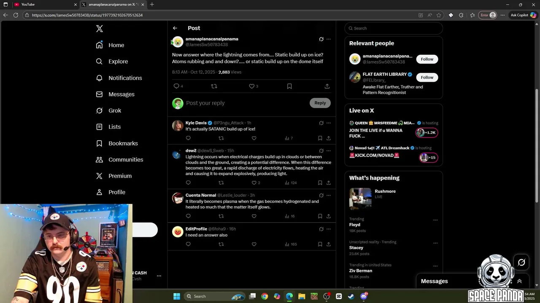
Task: Open the floating Grok button
Action: coord(521,263)
